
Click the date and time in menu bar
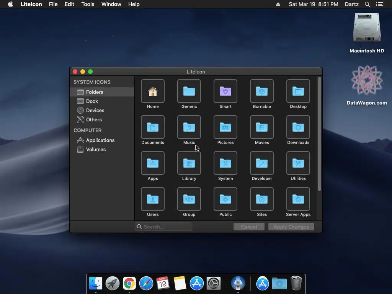(x=314, y=4)
